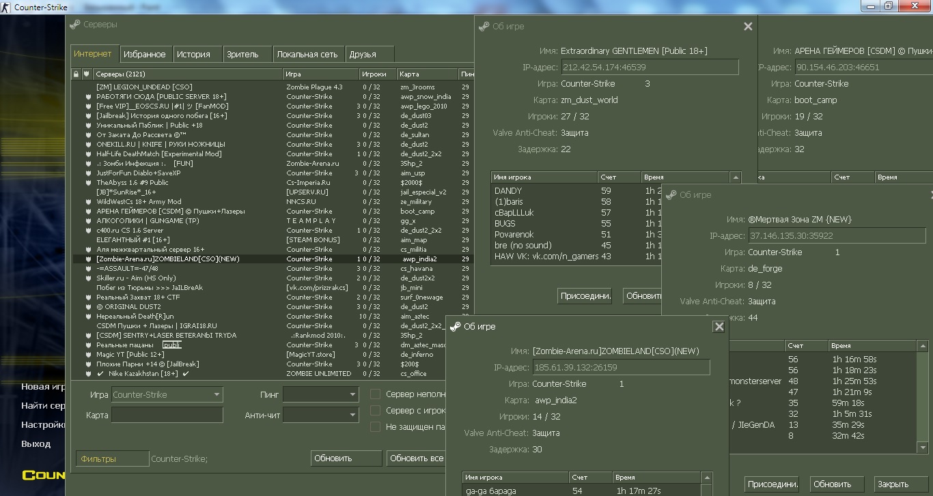Image resolution: width=933 pixels, height=496 pixels.
Task: Click the Закрыть button in Мертвая Зона dialog
Action: [902, 484]
